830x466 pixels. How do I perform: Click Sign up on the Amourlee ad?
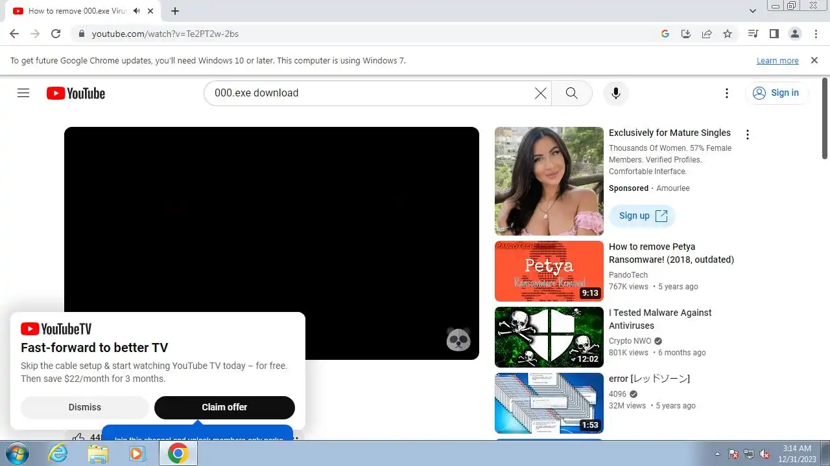642,216
